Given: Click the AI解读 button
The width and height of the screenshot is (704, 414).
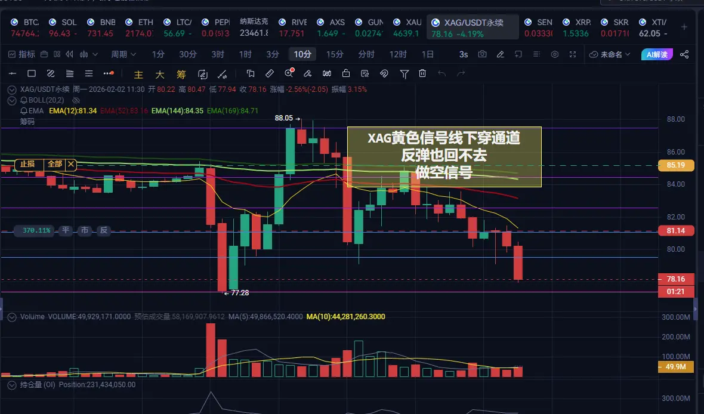Looking at the screenshot, I should pos(657,54).
